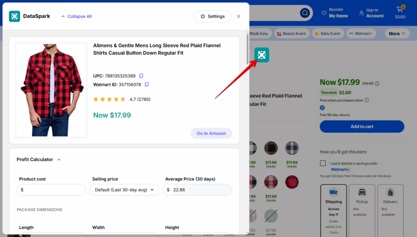Click the Walmart ID value 357156078

click(130, 85)
